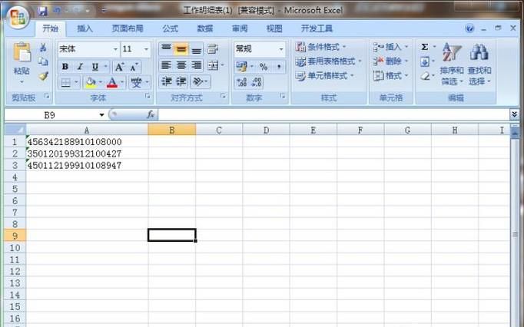524x327 pixels.
Task: Increase font size with large A
Action: 119,67
